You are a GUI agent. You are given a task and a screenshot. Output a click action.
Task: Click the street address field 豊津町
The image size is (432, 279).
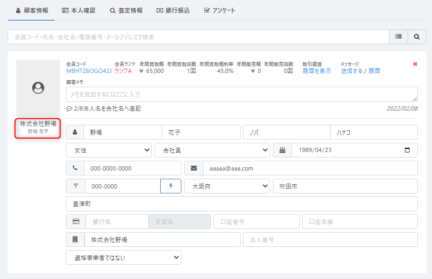tap(242, 204)
